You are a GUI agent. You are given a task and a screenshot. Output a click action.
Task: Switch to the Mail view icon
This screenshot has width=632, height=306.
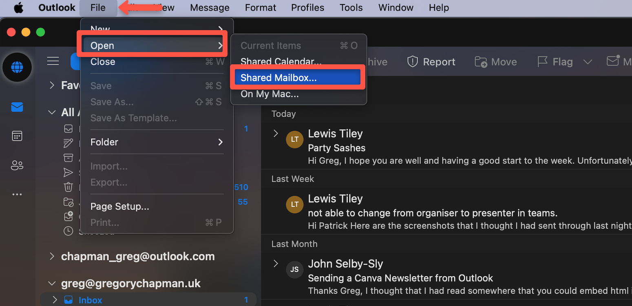(x=17, y=107)
